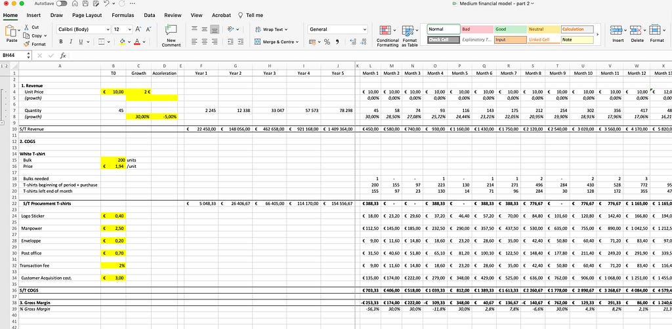Collapse the row outline group with minus button
The width and height of the screenshot is (672, 329).
tap(2, 123)
